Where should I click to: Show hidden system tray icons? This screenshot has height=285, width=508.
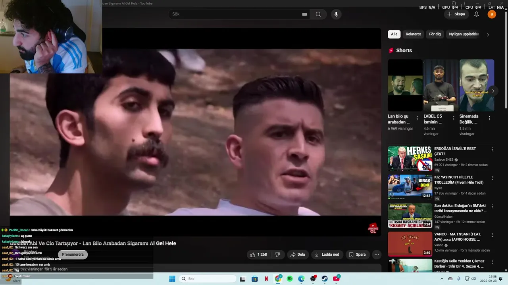pyautogui.click(x=443, y=279)
